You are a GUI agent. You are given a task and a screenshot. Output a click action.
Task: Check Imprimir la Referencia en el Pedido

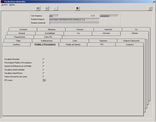[x=44, y=66]
